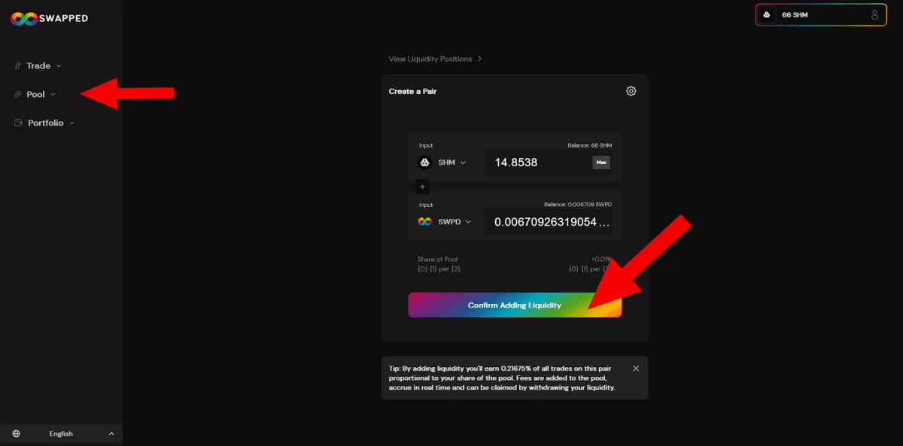Click the SHM token icon in Input field
Viewport: 903px width, 446px height.
425,162
